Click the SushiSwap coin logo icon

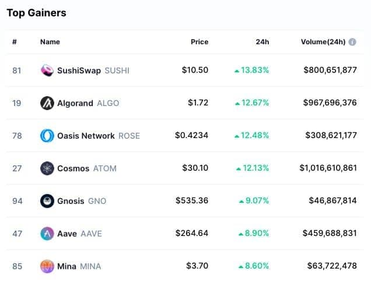47,70
